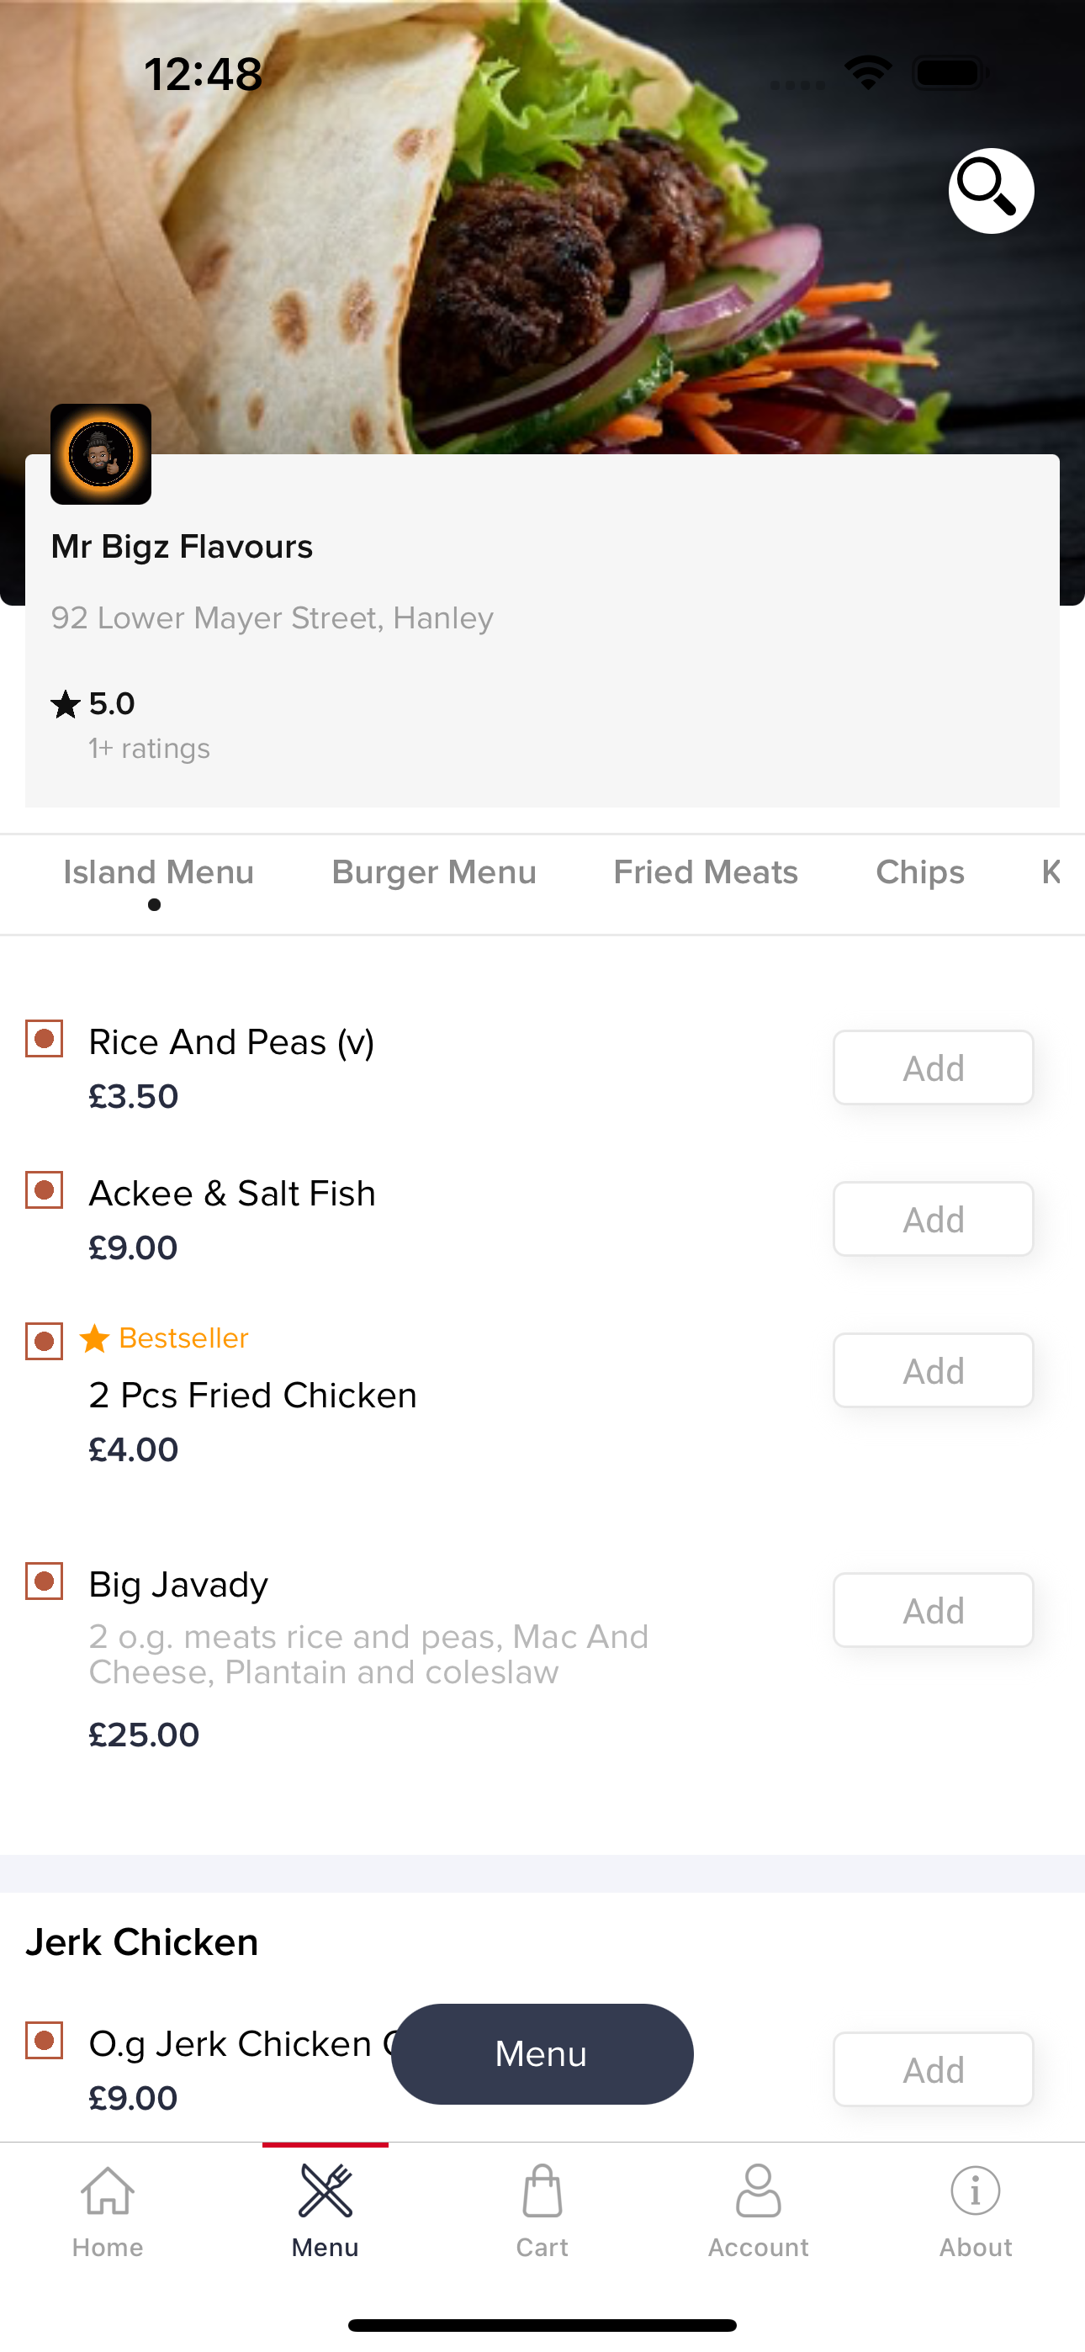The width and height of the screenshot is (1085, 2352).
Task: Add Ackee & Salt Fish to cart
Action: pos(934,1219)
